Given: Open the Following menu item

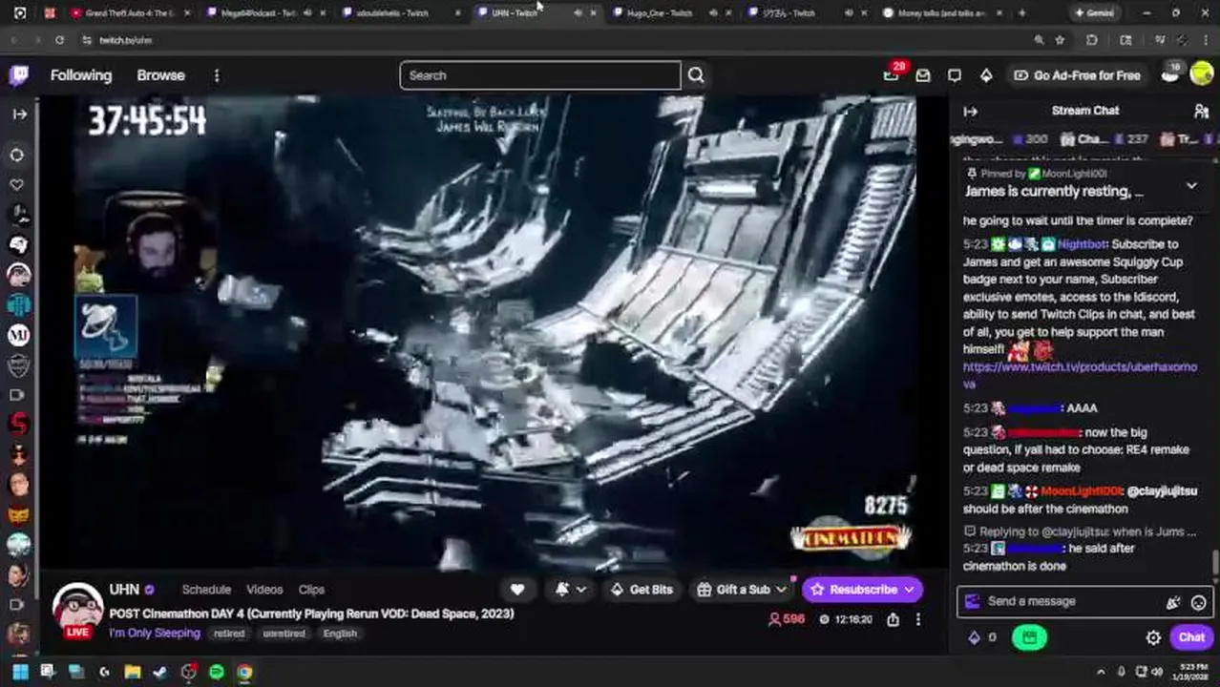Looking at the screenshot, I should (81, 75).
